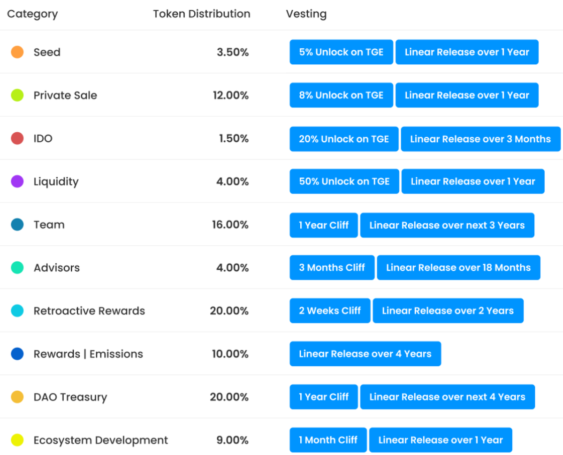Click the mint Advisors color dot

pos(17,268)
